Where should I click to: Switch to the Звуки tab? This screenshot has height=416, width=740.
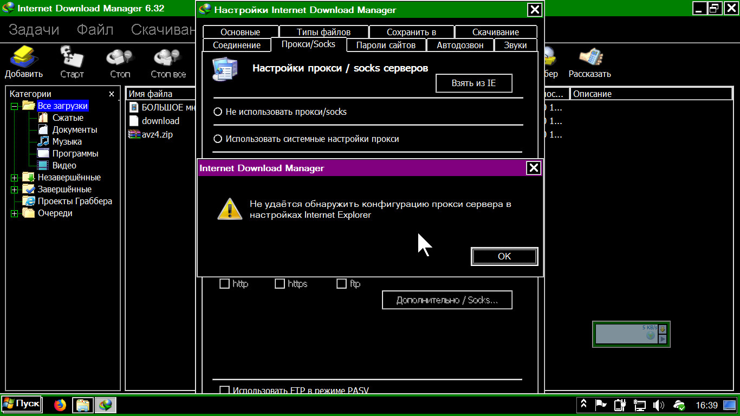(515, 45)
